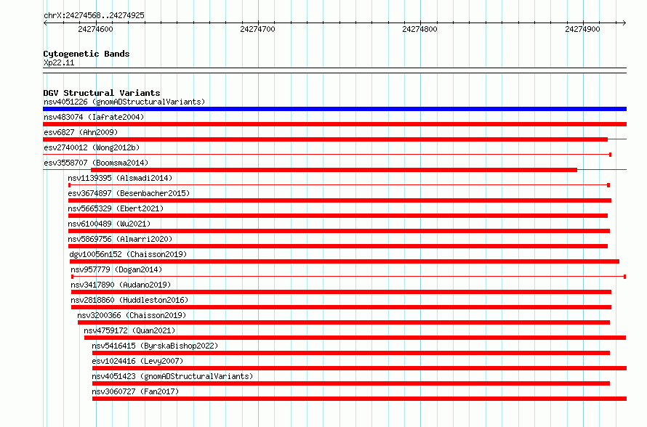Select the red esv3558707 Boomsma2014 bar
Viewport: 647px width, 427px height.
click(334, 170)
